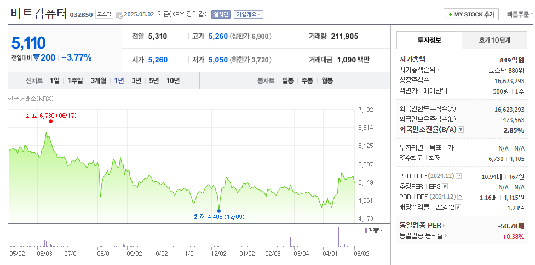Click MY STOCK 추가 button
The height and width of the screenshot is (265, 535).
click(471, 14)
